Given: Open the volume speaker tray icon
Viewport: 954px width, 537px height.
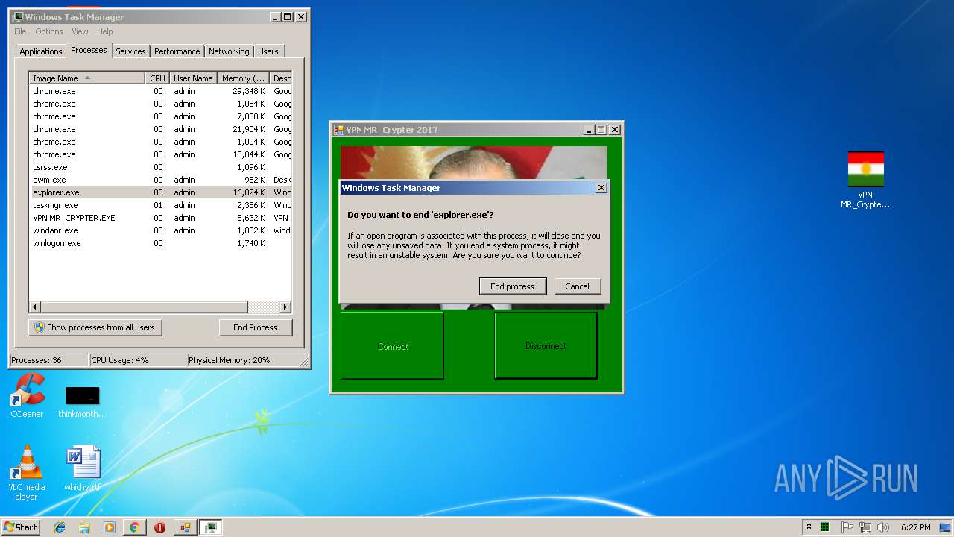Looking at the screenshot, I should pyautogui.click(x=883, y=527).
